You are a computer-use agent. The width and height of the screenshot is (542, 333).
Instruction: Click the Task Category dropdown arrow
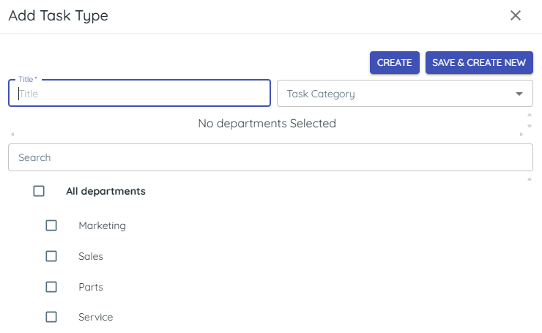[x=519, y=94]
